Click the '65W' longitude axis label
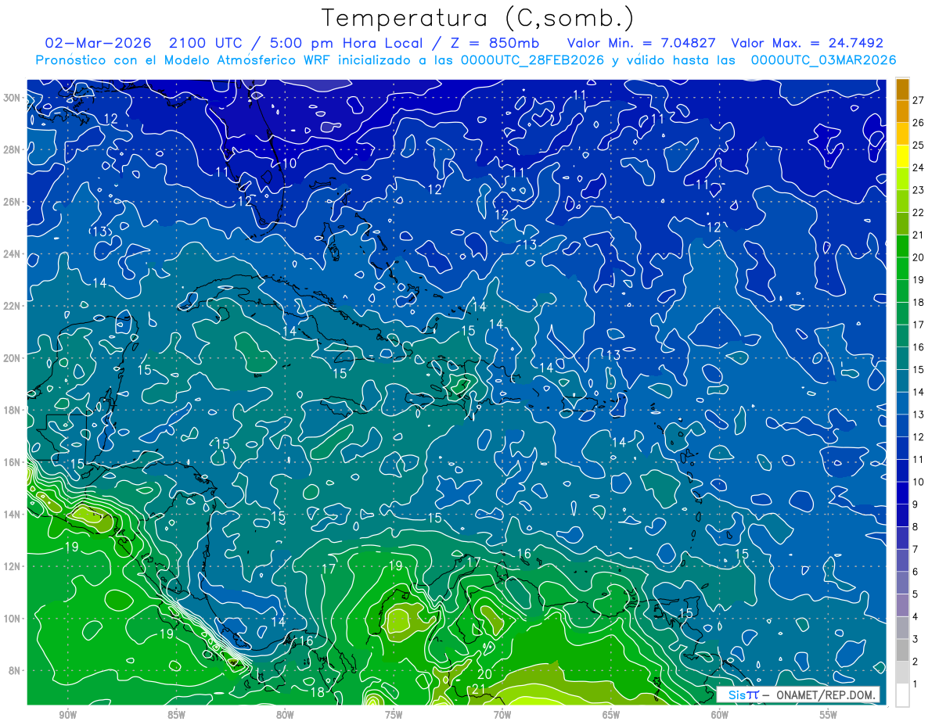Screen dimensions: 939x725 (611, 715)
